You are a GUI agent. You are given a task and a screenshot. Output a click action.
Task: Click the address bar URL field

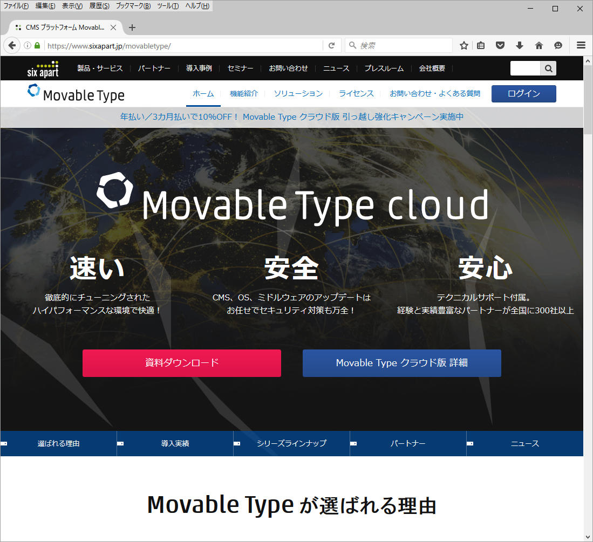pyautogui.click(x=184, y=46)
